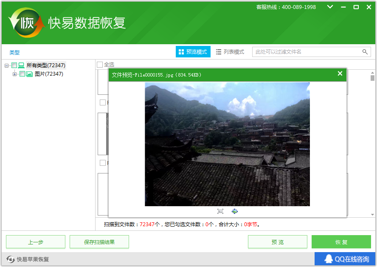Click the 客服热线 400-089-1998 text

(x=286, y=7)
